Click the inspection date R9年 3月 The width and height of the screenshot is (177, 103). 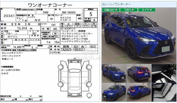(x=21, y=24)
